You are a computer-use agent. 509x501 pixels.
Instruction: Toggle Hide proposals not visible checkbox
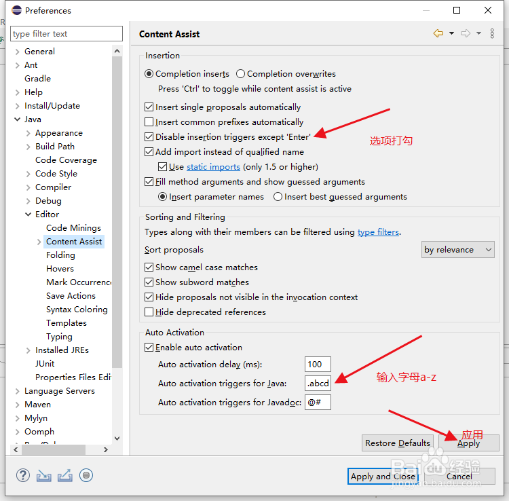pyautogui.click(x=149, y=297)
